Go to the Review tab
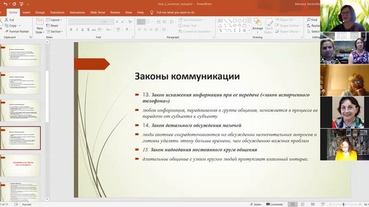This screenshot has width=369, height=207. point(115,13)
